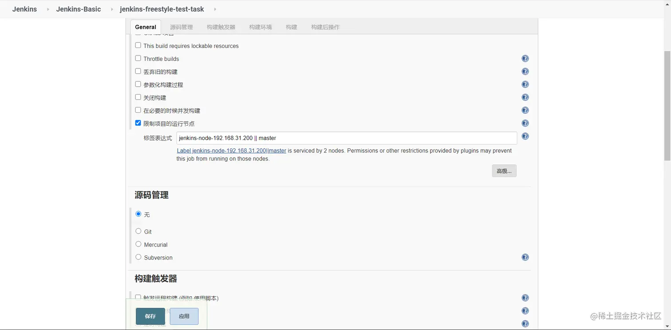Image resolution: width=671 pixels, height=330 pixels.
Task: Expand the menu arrow after Jenkins breadcrumb
Action: pos(48,9)
